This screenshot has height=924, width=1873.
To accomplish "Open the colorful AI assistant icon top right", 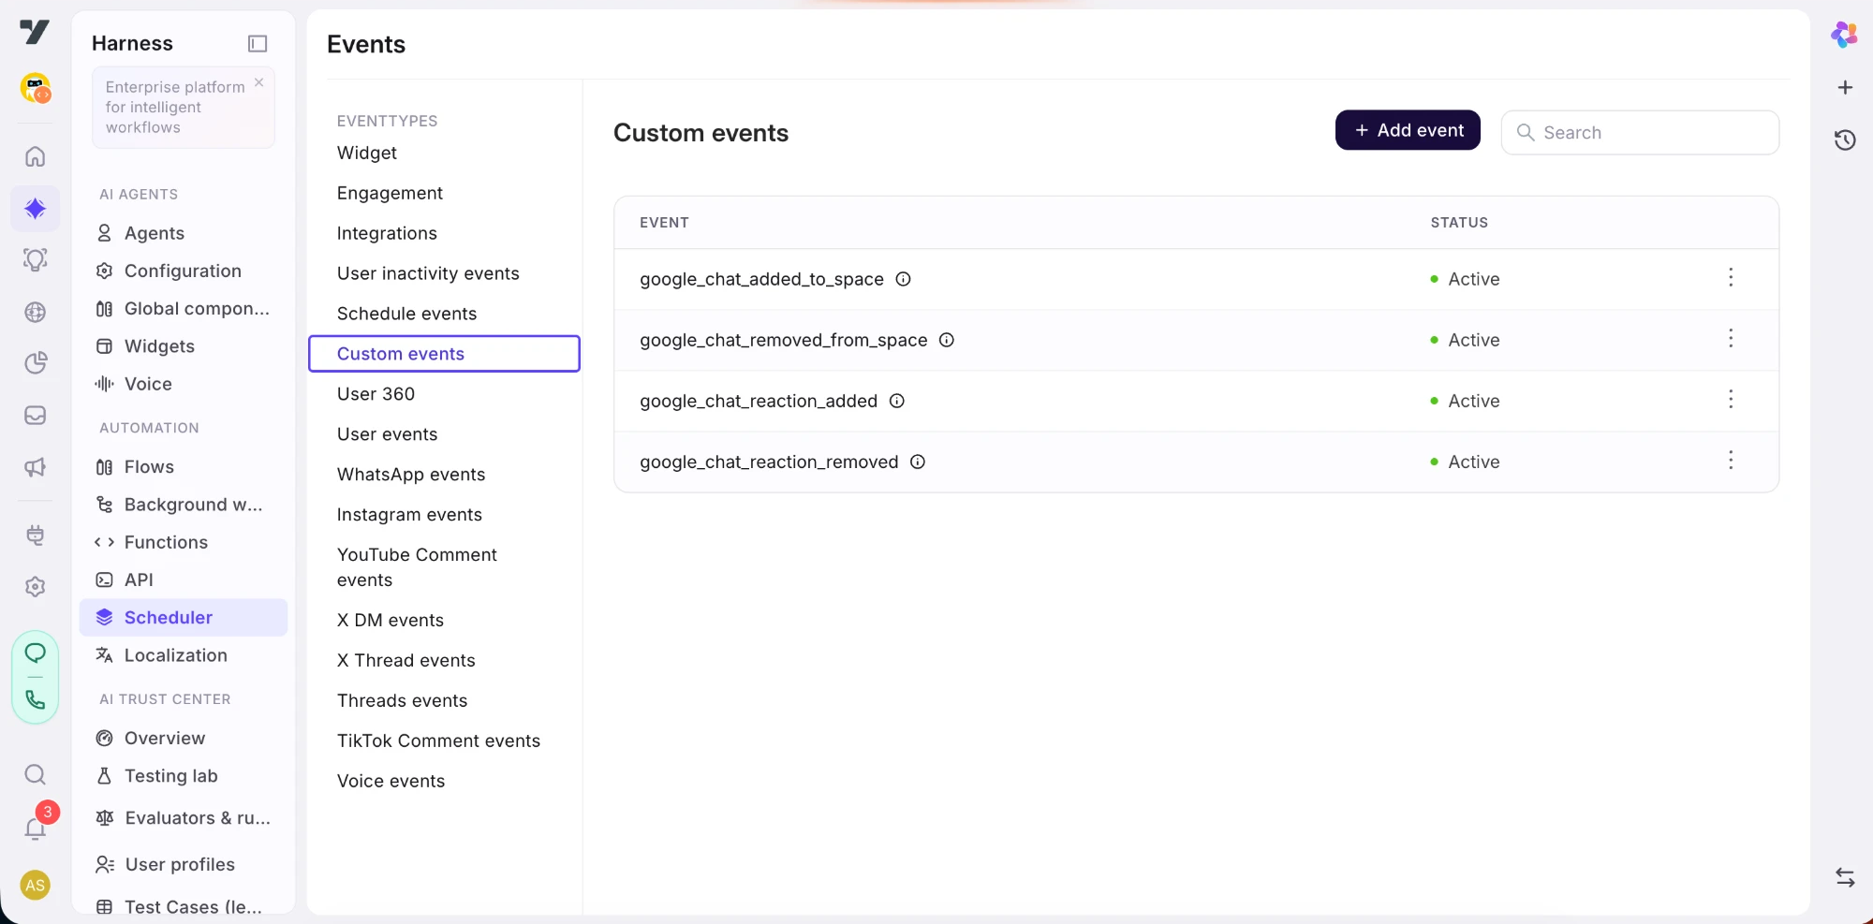I will coord(1845,35).
